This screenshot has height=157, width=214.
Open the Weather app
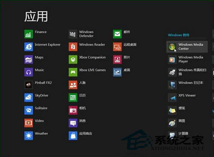coord(36,136)
